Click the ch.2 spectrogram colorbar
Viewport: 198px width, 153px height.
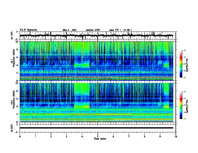[x=181, y=105]
